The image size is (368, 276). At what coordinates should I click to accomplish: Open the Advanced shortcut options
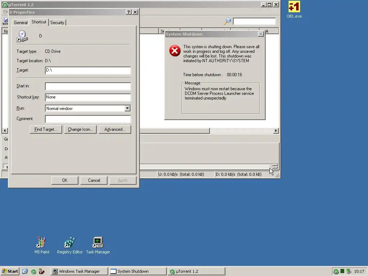115,129
